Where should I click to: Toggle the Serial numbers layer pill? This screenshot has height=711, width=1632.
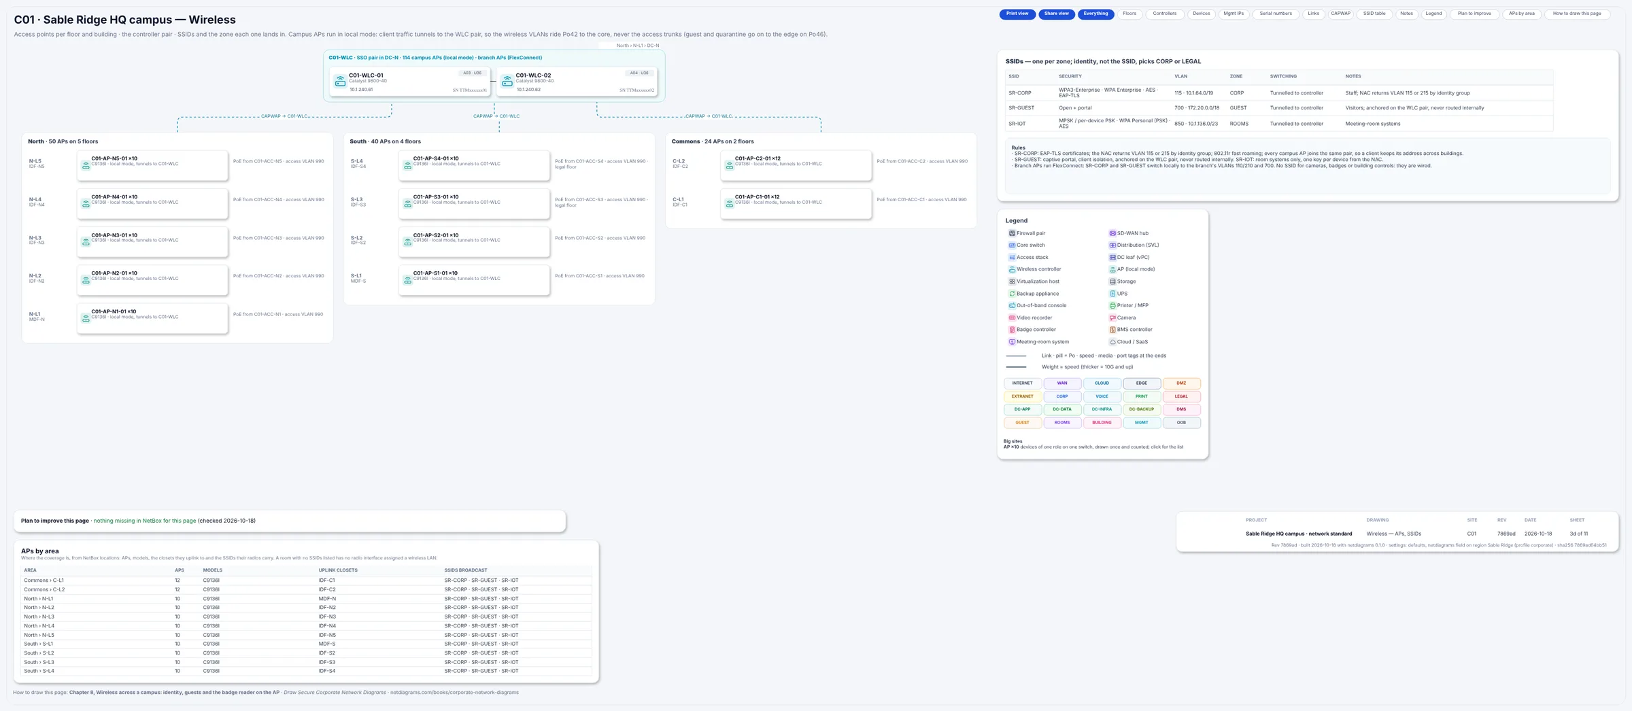pyautogui.click(x=1276, y=14)
